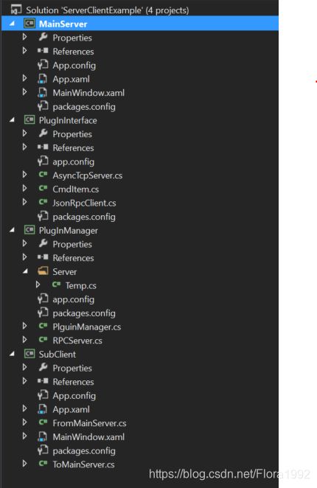Viewport: 317px width, 488px height.
Task: Expand JsonRpcClient.cs file node
Action: [24, 202]
